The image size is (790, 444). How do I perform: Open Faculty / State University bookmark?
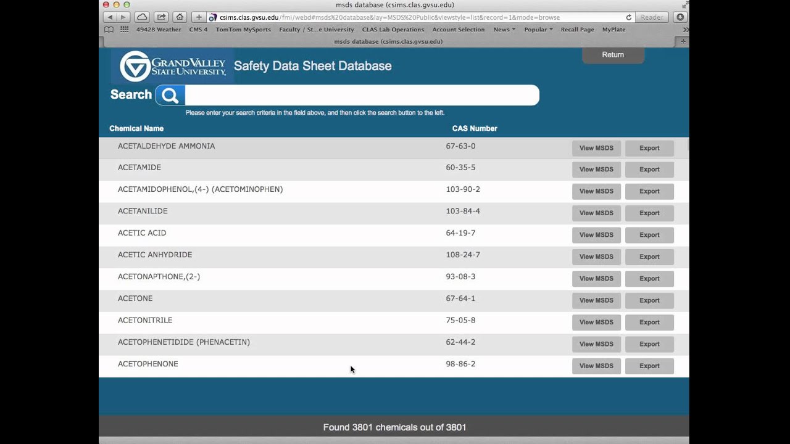click(317, 30)
